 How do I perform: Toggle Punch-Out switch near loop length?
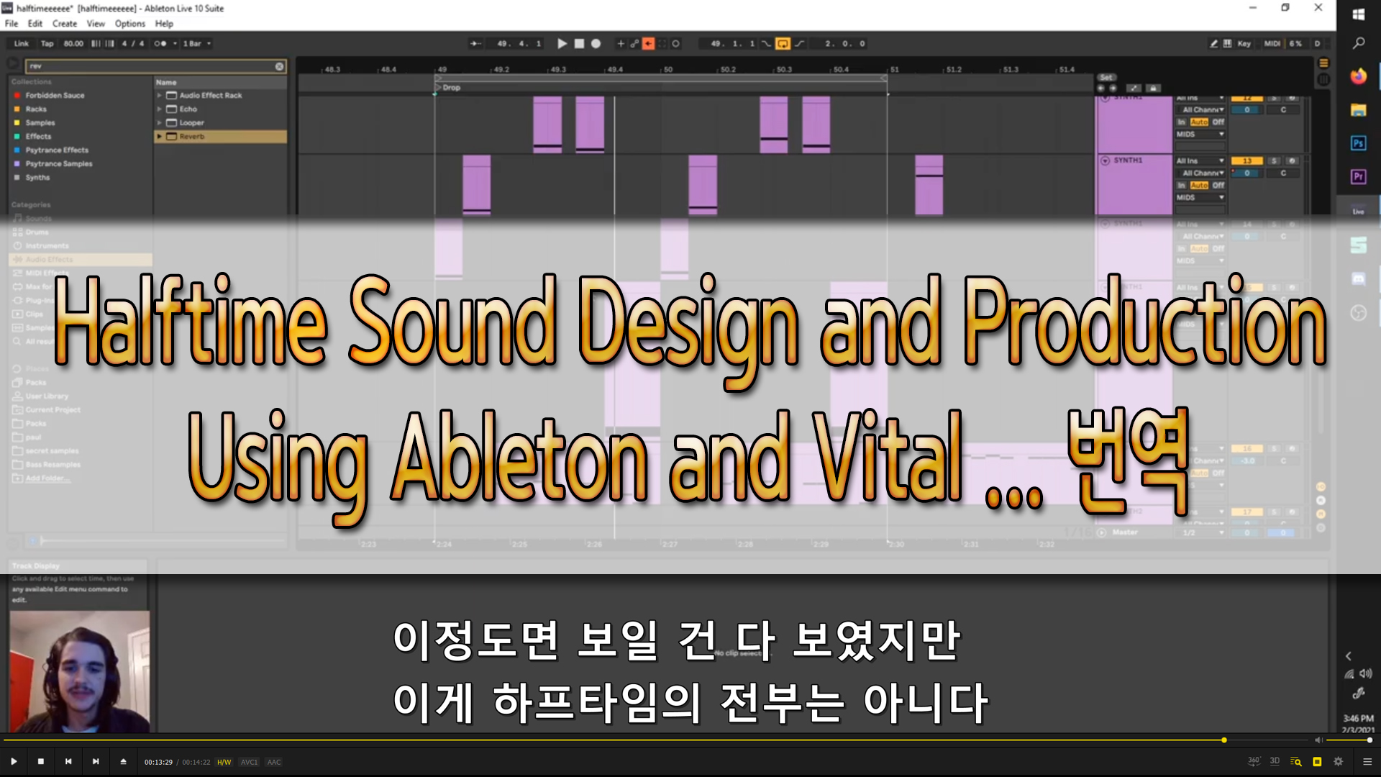799,44
